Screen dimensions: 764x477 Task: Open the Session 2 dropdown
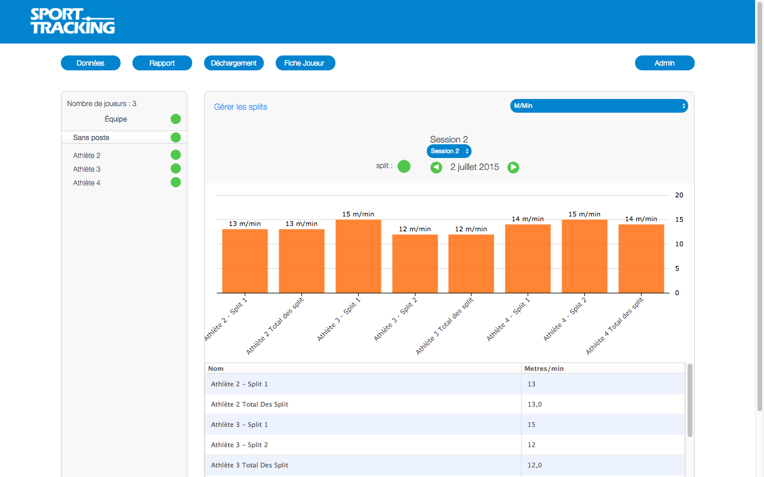coord(449,151)
